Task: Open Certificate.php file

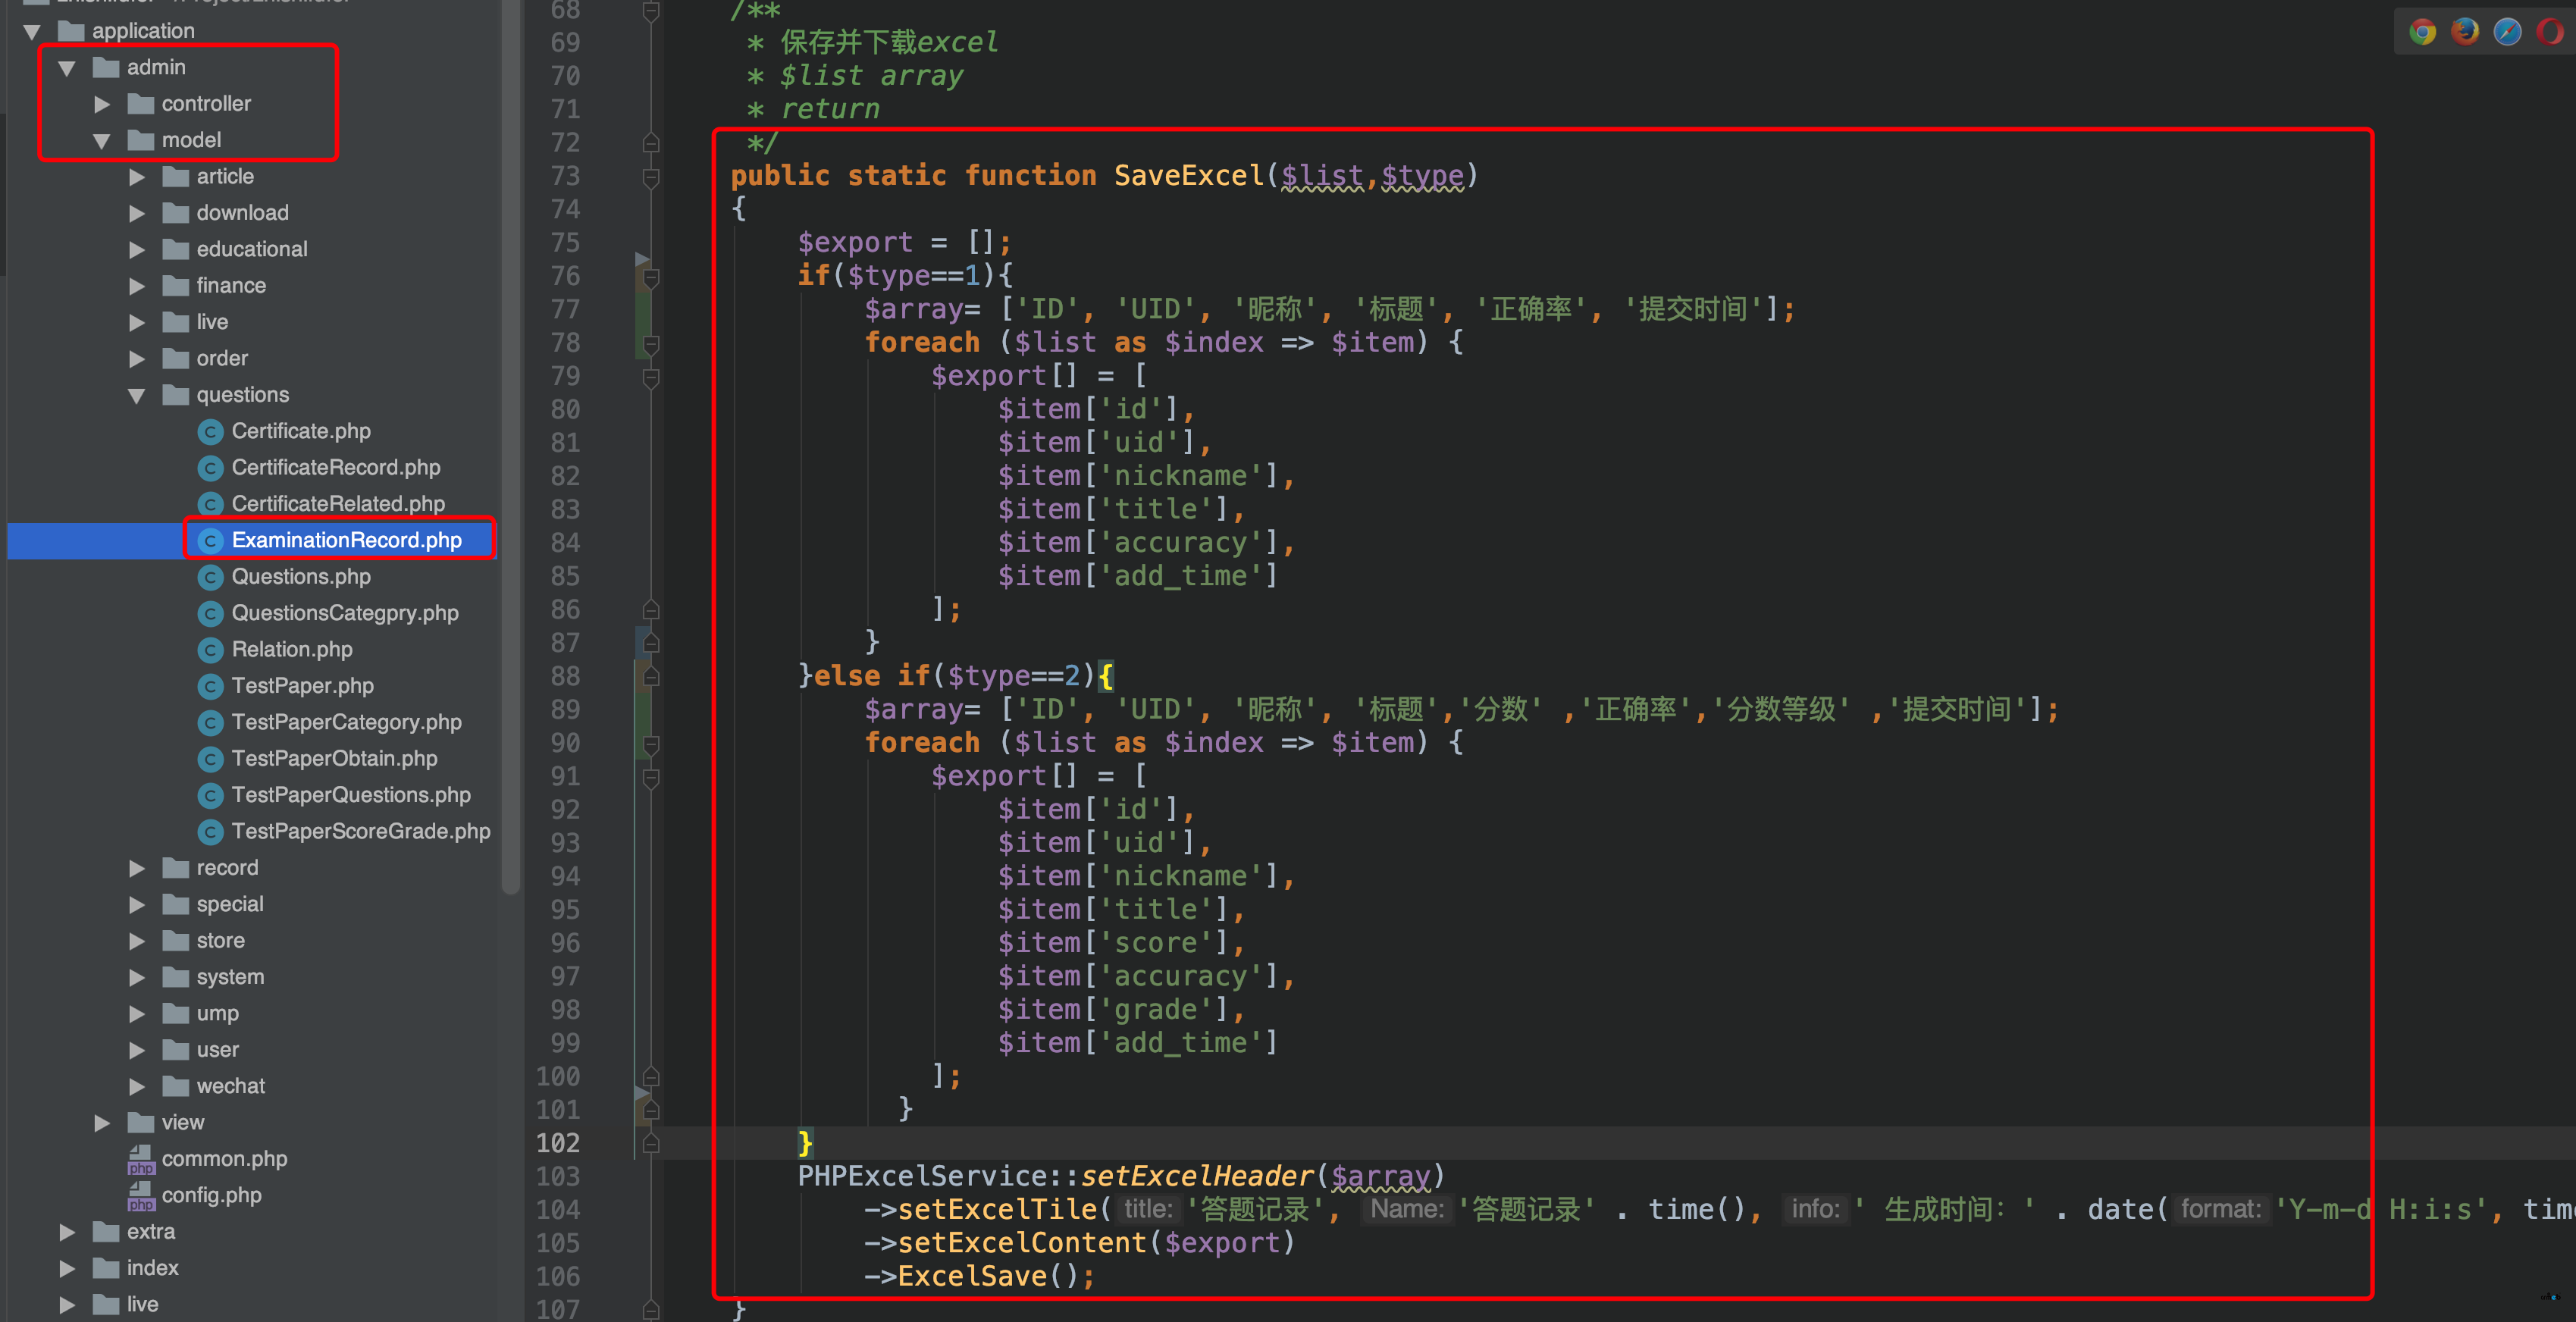Action: click(x=300, y=431)
